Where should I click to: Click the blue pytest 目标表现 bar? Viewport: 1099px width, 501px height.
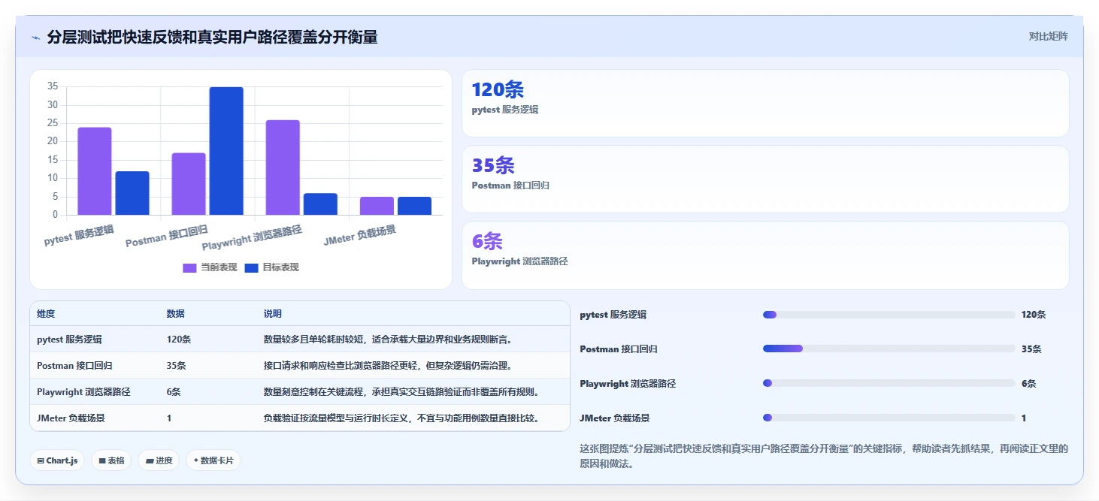pyautogui.click(x=132, y=193)
